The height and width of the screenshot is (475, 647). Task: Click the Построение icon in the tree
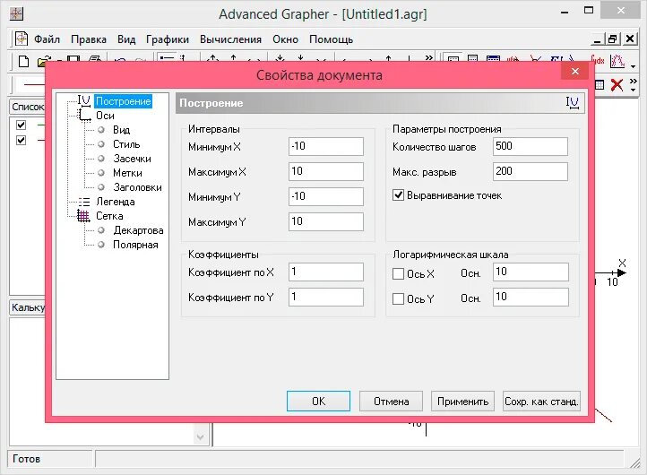tap(83, 100)
